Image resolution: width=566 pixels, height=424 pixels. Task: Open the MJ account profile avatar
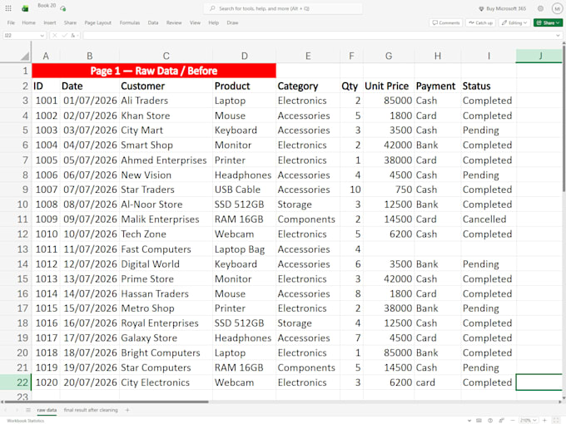(557, 8)
